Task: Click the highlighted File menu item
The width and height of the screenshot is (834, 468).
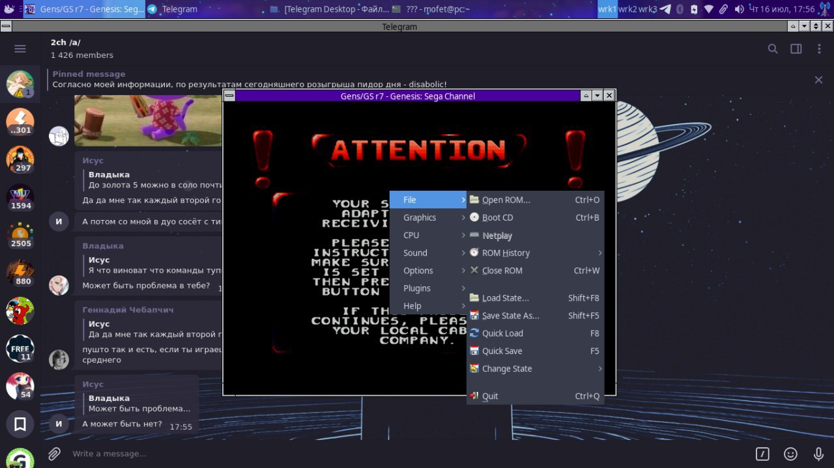Action: [x=429, y=200]
